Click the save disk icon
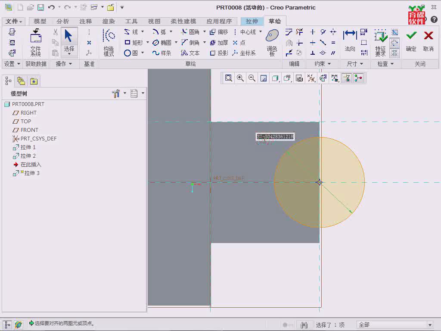The width and height of the screenshot is (441, 331). click(x=41, y=7)
